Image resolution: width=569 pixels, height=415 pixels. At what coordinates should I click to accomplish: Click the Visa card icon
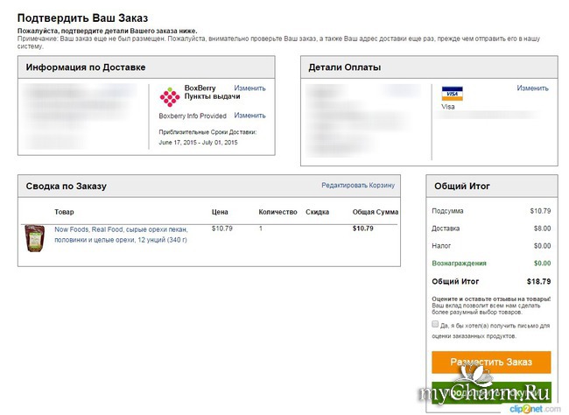[x=452, y=93]
